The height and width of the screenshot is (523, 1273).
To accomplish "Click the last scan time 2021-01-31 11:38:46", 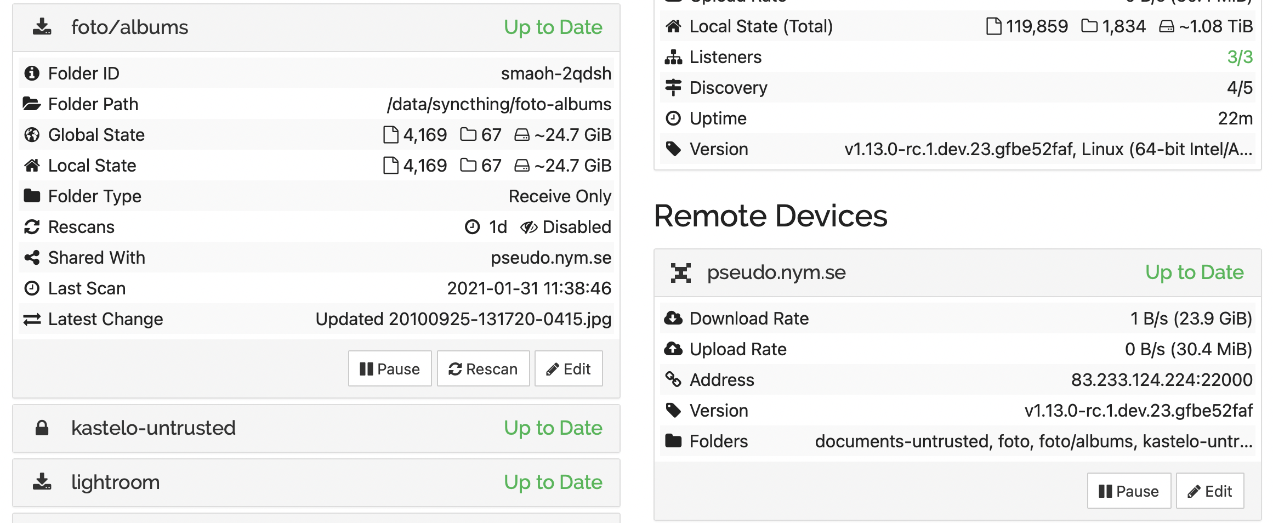I will tap(529, 288).
